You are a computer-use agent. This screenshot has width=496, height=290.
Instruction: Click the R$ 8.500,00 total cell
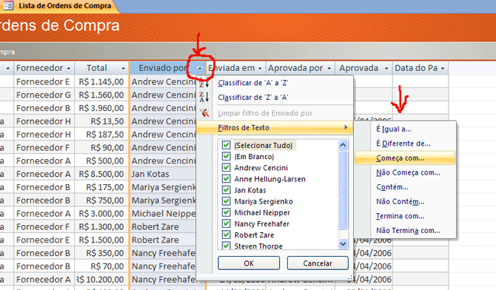tap(101, 174)
